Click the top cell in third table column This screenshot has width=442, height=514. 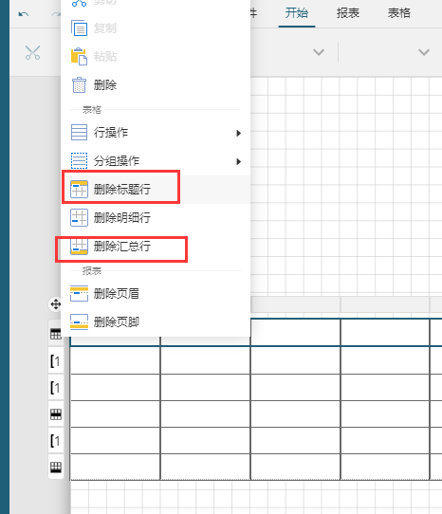click(x=295, y=332)
